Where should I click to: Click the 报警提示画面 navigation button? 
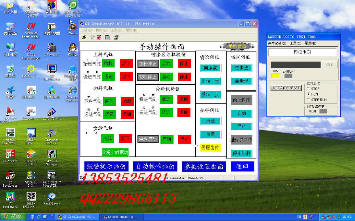(x=106, y=166)
